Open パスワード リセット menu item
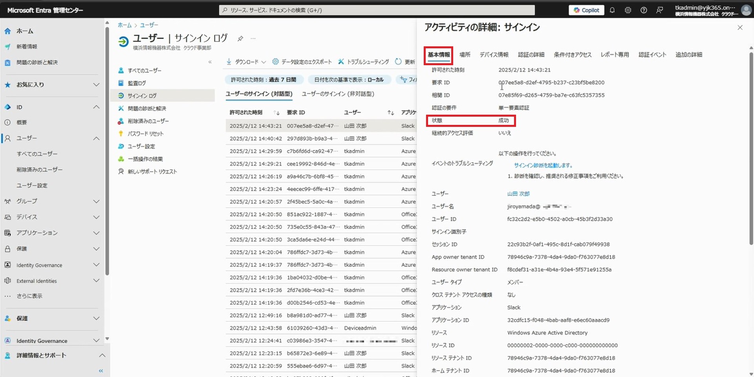Image resolution: width=754 pixels, height=377 pixels. pyautogui.click(x=145, y=134)
